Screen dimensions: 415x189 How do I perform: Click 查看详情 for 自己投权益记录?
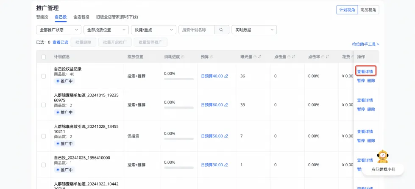[x=365, y=71]
